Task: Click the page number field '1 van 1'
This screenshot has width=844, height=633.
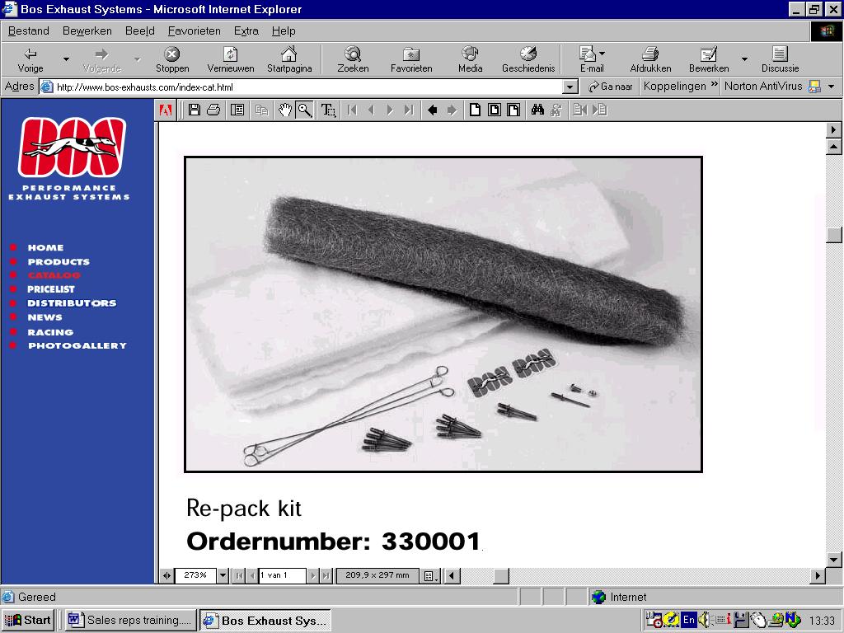Action: click(x=282, y=575)
